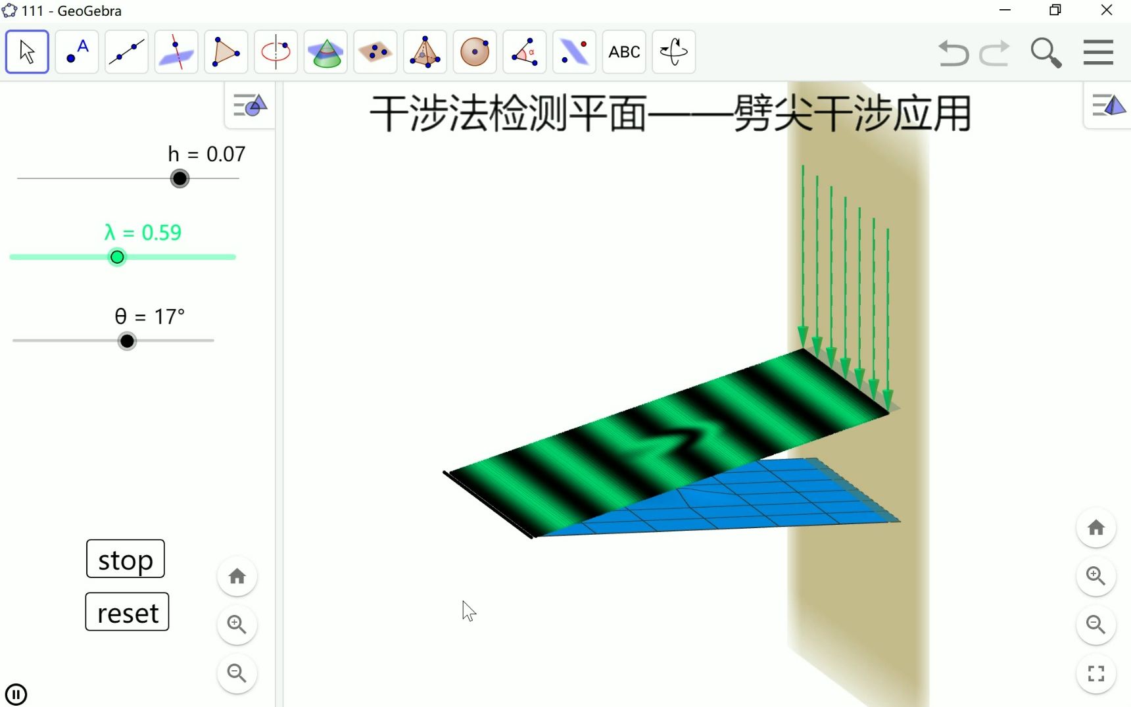
Task: Select the Circle with axis tool
Action: [276, 51]
